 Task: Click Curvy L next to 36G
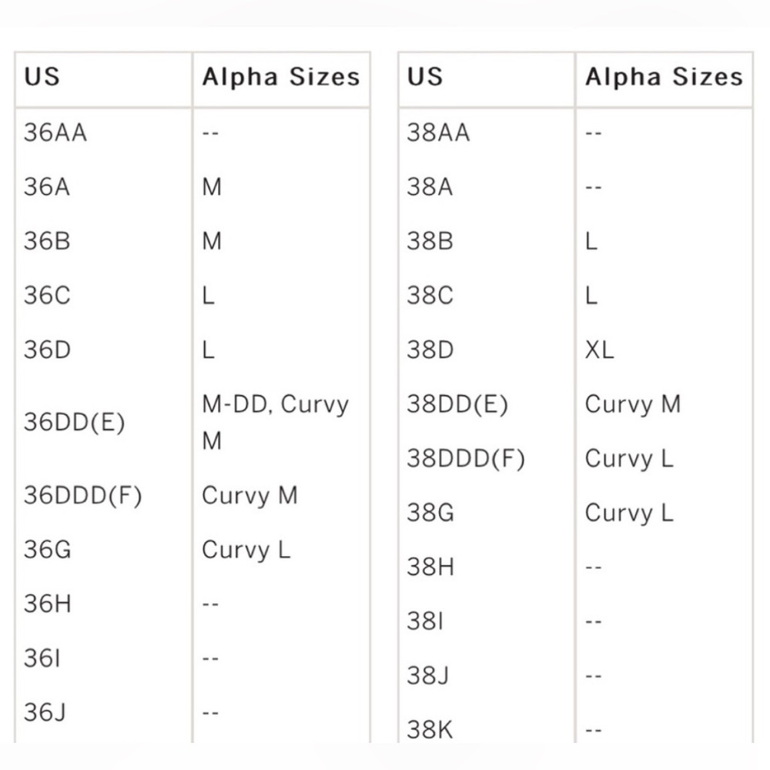pos(246,550)
